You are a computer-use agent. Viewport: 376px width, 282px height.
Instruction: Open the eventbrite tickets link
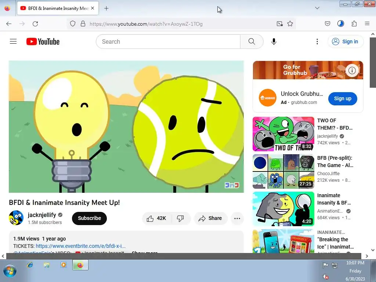[x=80, y=246]
